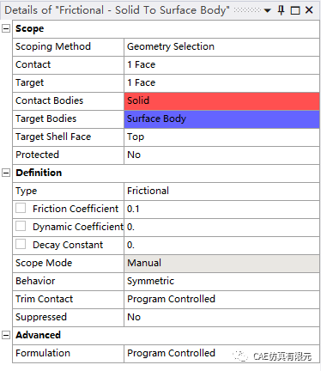Collapse the Advanced section

6,335
